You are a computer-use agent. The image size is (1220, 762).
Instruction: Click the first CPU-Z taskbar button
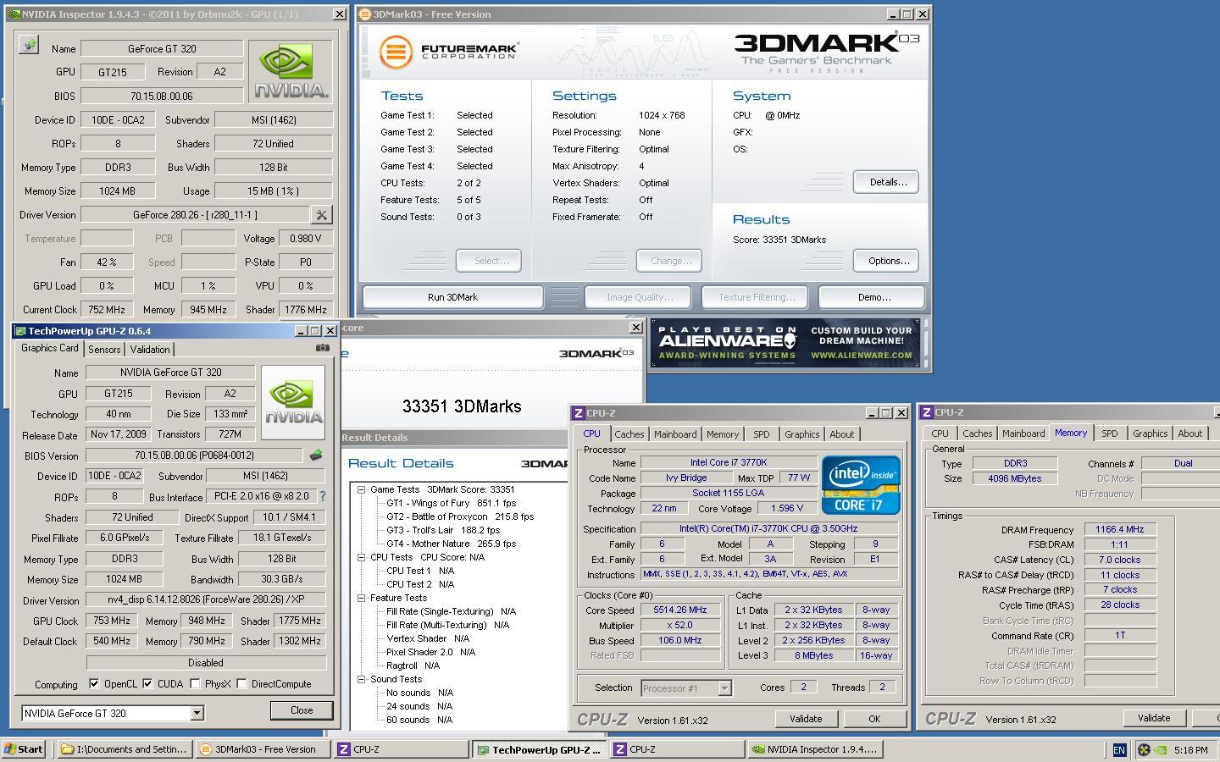point(401,749)
